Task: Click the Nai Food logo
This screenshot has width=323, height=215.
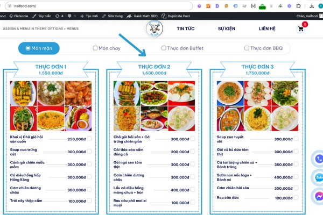Action: tap(155, 28)
